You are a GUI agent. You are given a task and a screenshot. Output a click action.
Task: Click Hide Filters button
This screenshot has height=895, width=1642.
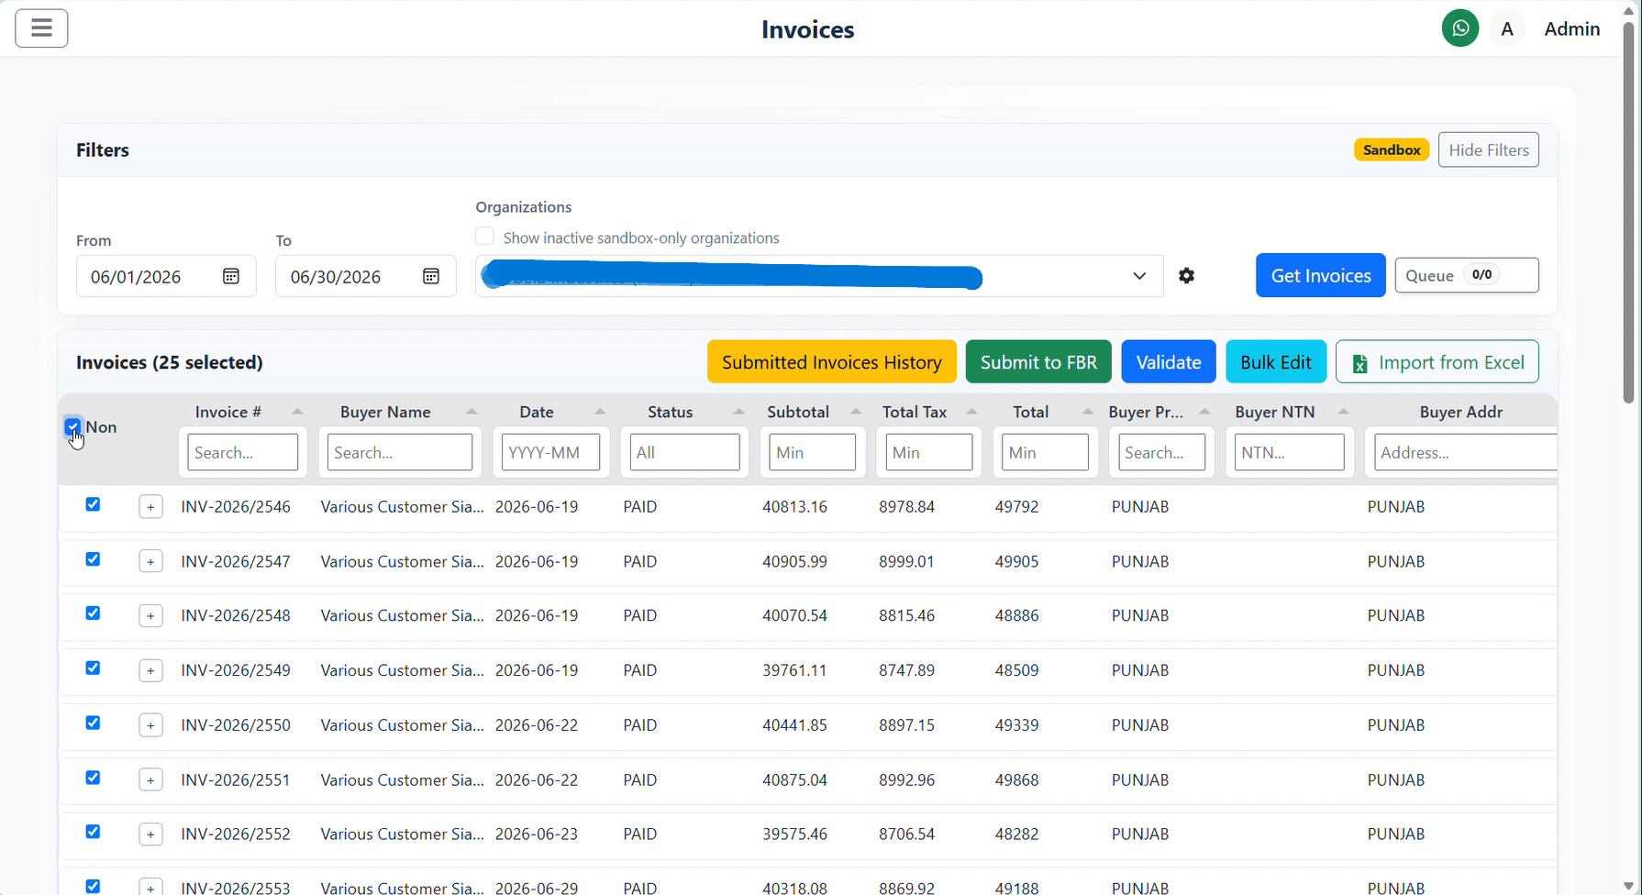coord(1488,149)
